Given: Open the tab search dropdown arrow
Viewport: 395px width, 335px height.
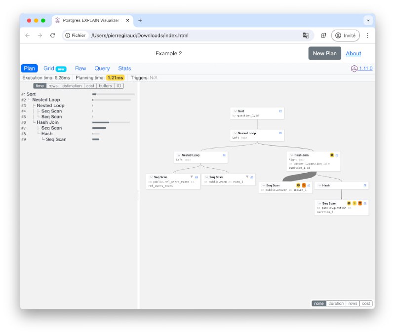Looking at the screenshot, I should [x=368, y=20].
